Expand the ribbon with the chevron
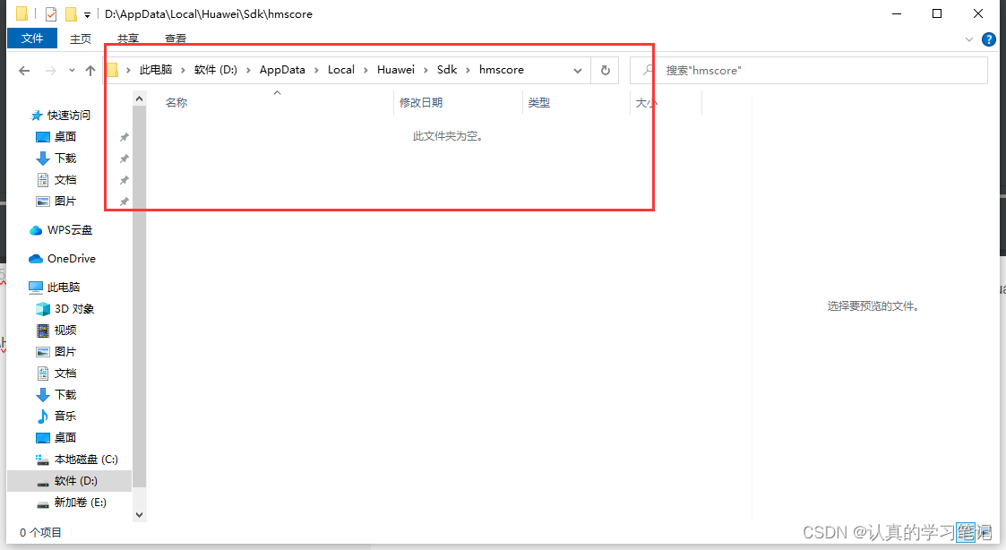The width and height of the screenshot is (1006, 550). tap(968, 39)
